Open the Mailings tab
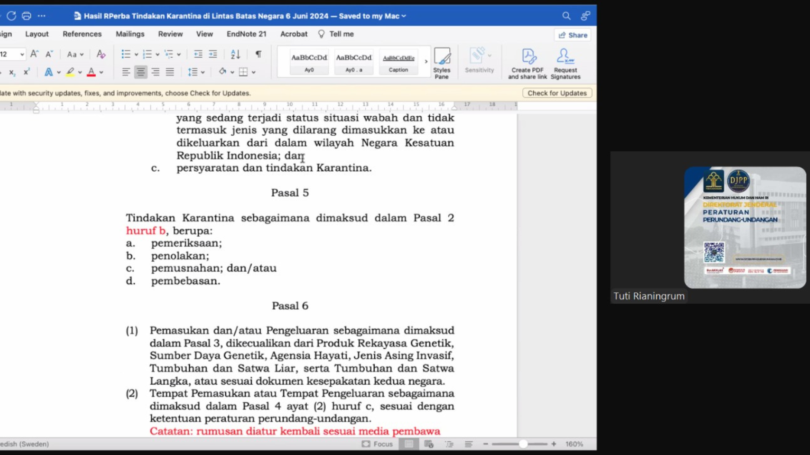The width and height of the screenshot is (810, 455). 130,34
